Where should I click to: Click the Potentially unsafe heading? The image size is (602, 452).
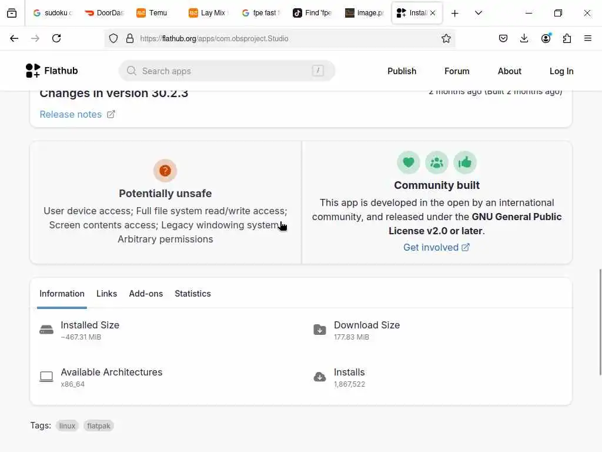[x=165, y=193]
